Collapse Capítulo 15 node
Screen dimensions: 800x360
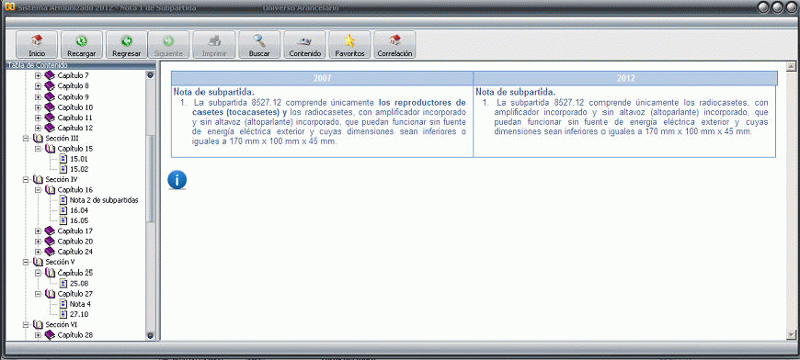[38, 149]
